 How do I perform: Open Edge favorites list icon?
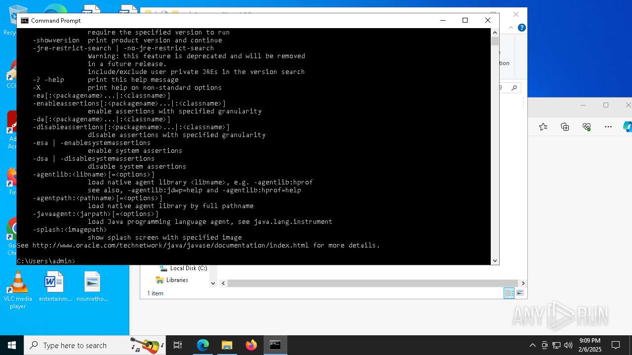(x=543, y=127)
